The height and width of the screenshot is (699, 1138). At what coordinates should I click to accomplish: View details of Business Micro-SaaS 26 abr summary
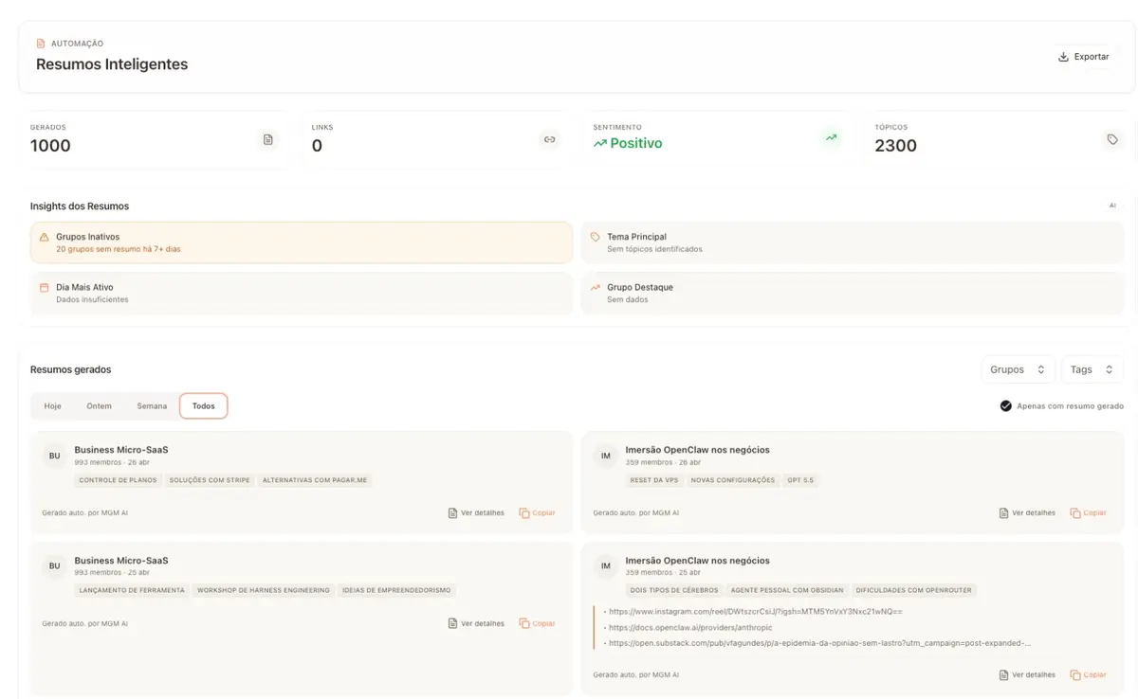(x=476, y=513)
